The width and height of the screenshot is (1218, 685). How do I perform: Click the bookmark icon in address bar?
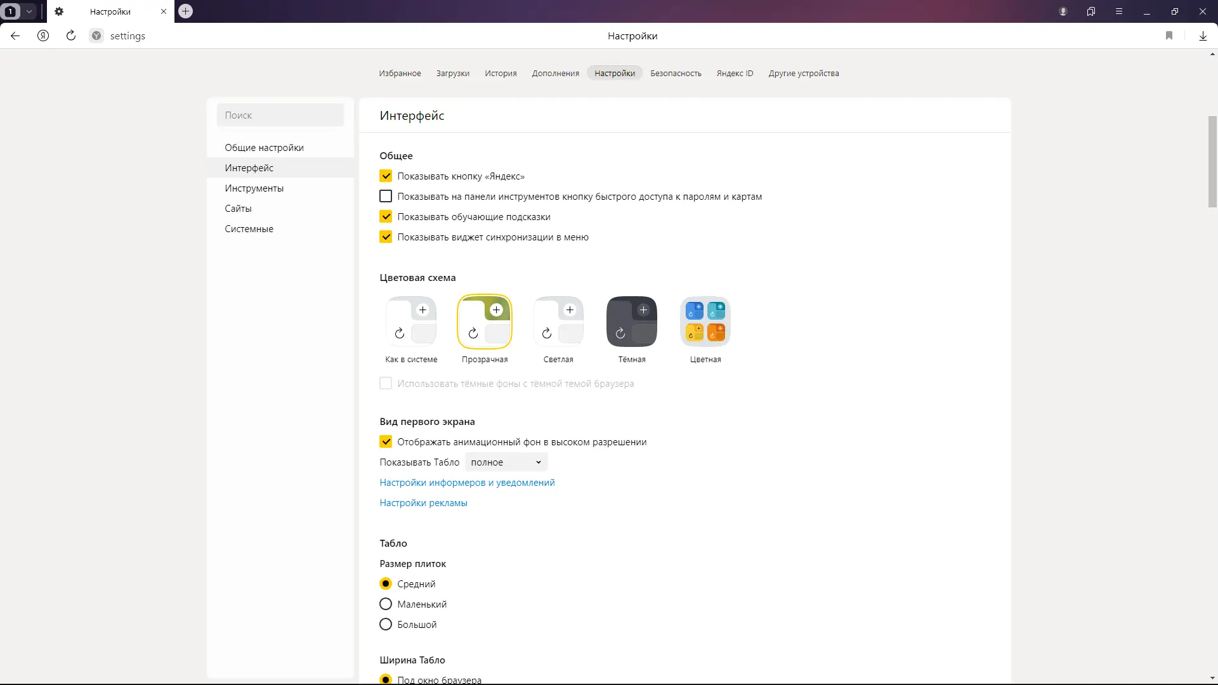pos(1169,36)
